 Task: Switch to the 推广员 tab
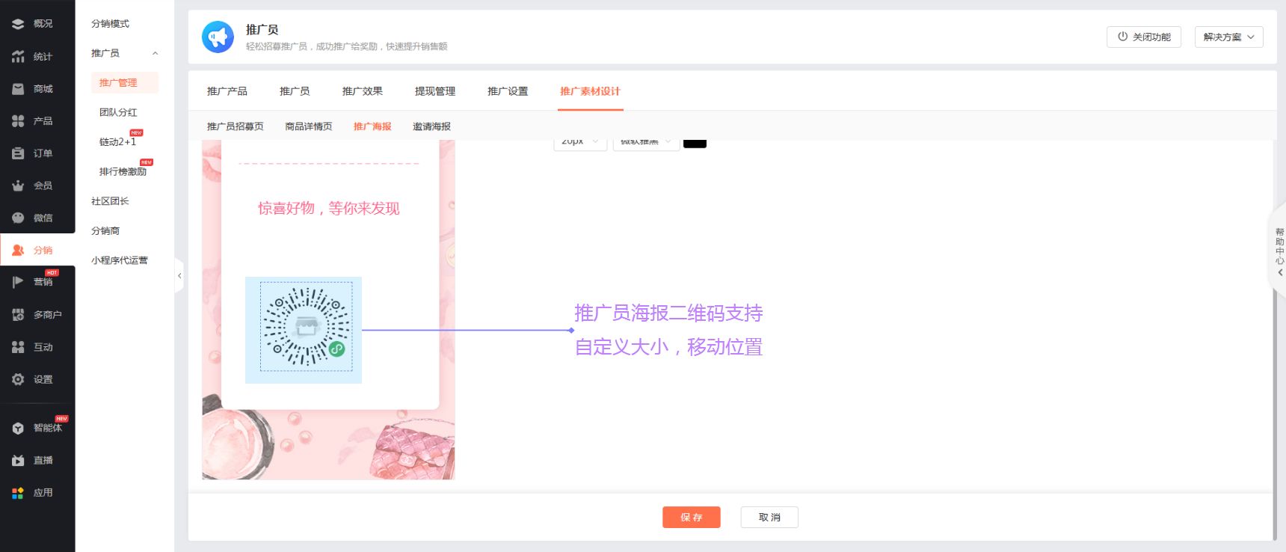pyautogui.click(x=295, y=91)
